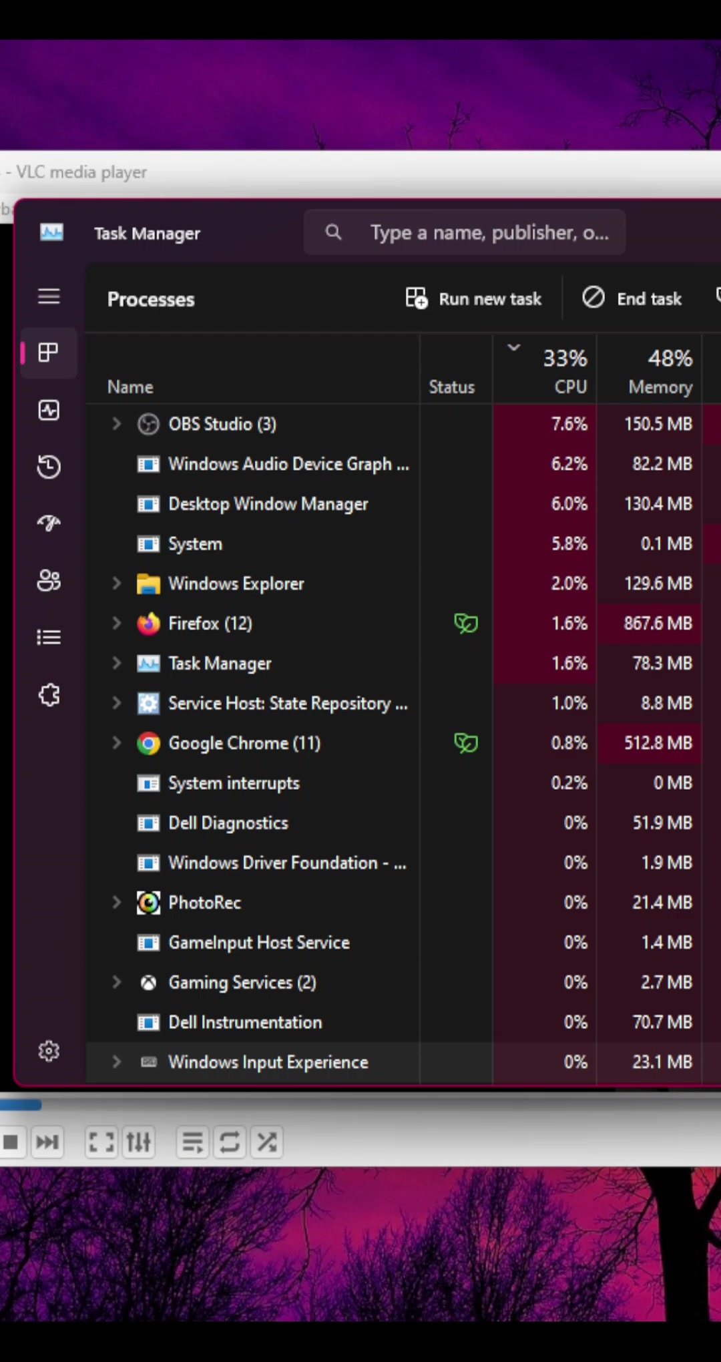
Task: Expand the Google Chrome (11) process group
Action: click(x=117, y=743)
